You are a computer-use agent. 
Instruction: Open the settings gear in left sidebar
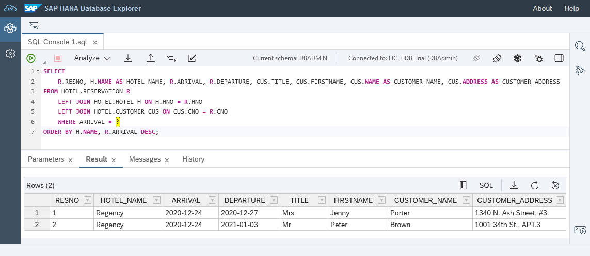tap(10, 54)
